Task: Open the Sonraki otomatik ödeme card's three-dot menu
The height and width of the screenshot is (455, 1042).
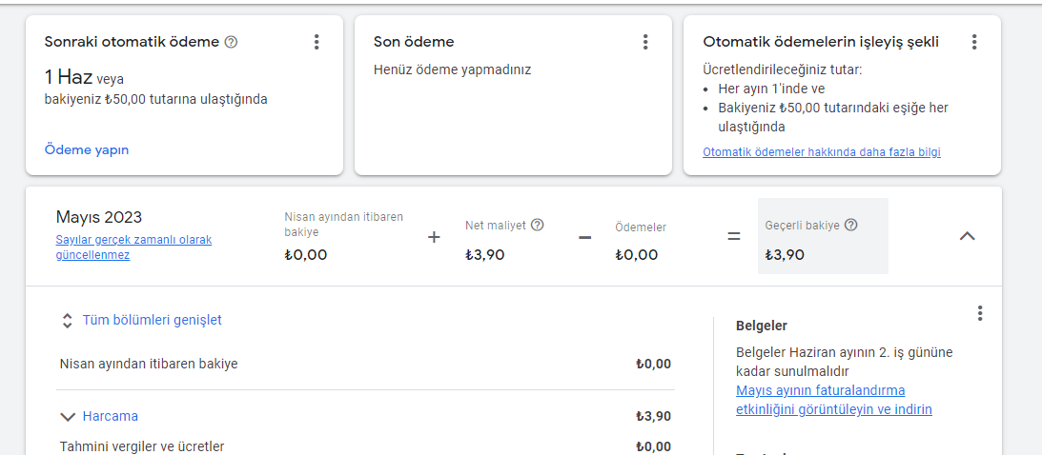Action: tap(317, 42)
